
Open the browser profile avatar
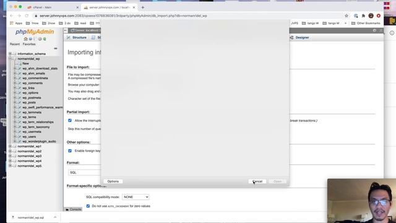371,15
